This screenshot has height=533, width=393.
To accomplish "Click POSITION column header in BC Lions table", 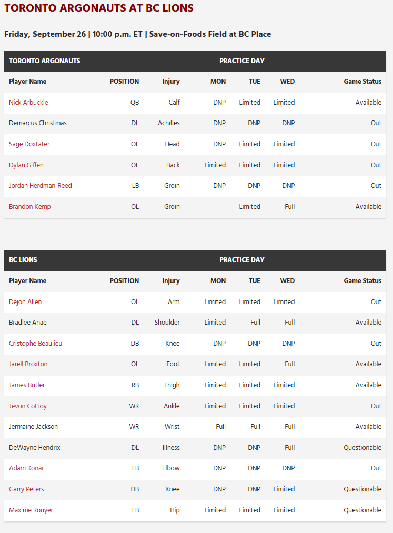I will [x=124, y=281].
